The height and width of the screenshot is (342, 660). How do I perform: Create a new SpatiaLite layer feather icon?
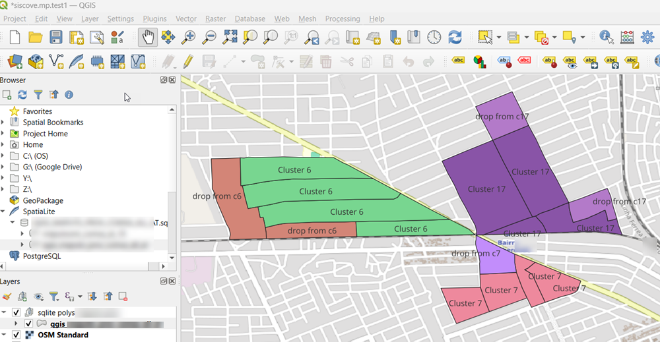pos(77,61)
